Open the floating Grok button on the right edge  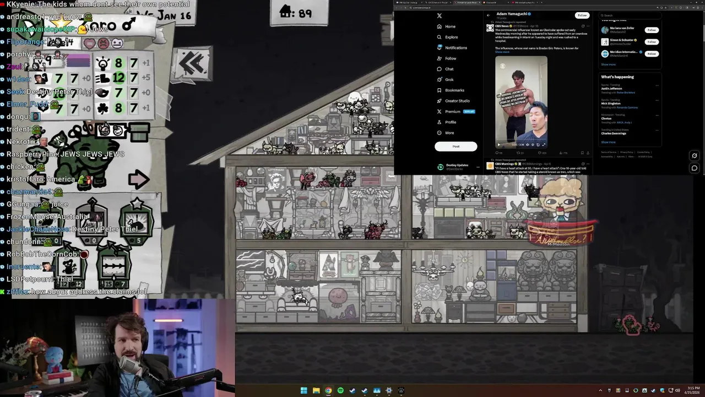pyautogui.click(x=695, y=155)
